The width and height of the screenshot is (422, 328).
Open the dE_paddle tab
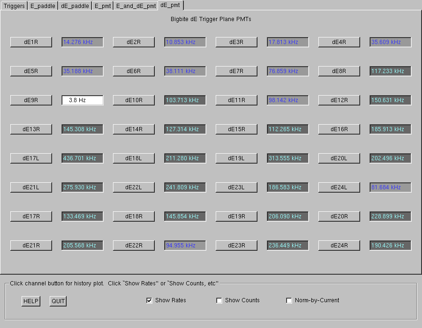point(75,6)
